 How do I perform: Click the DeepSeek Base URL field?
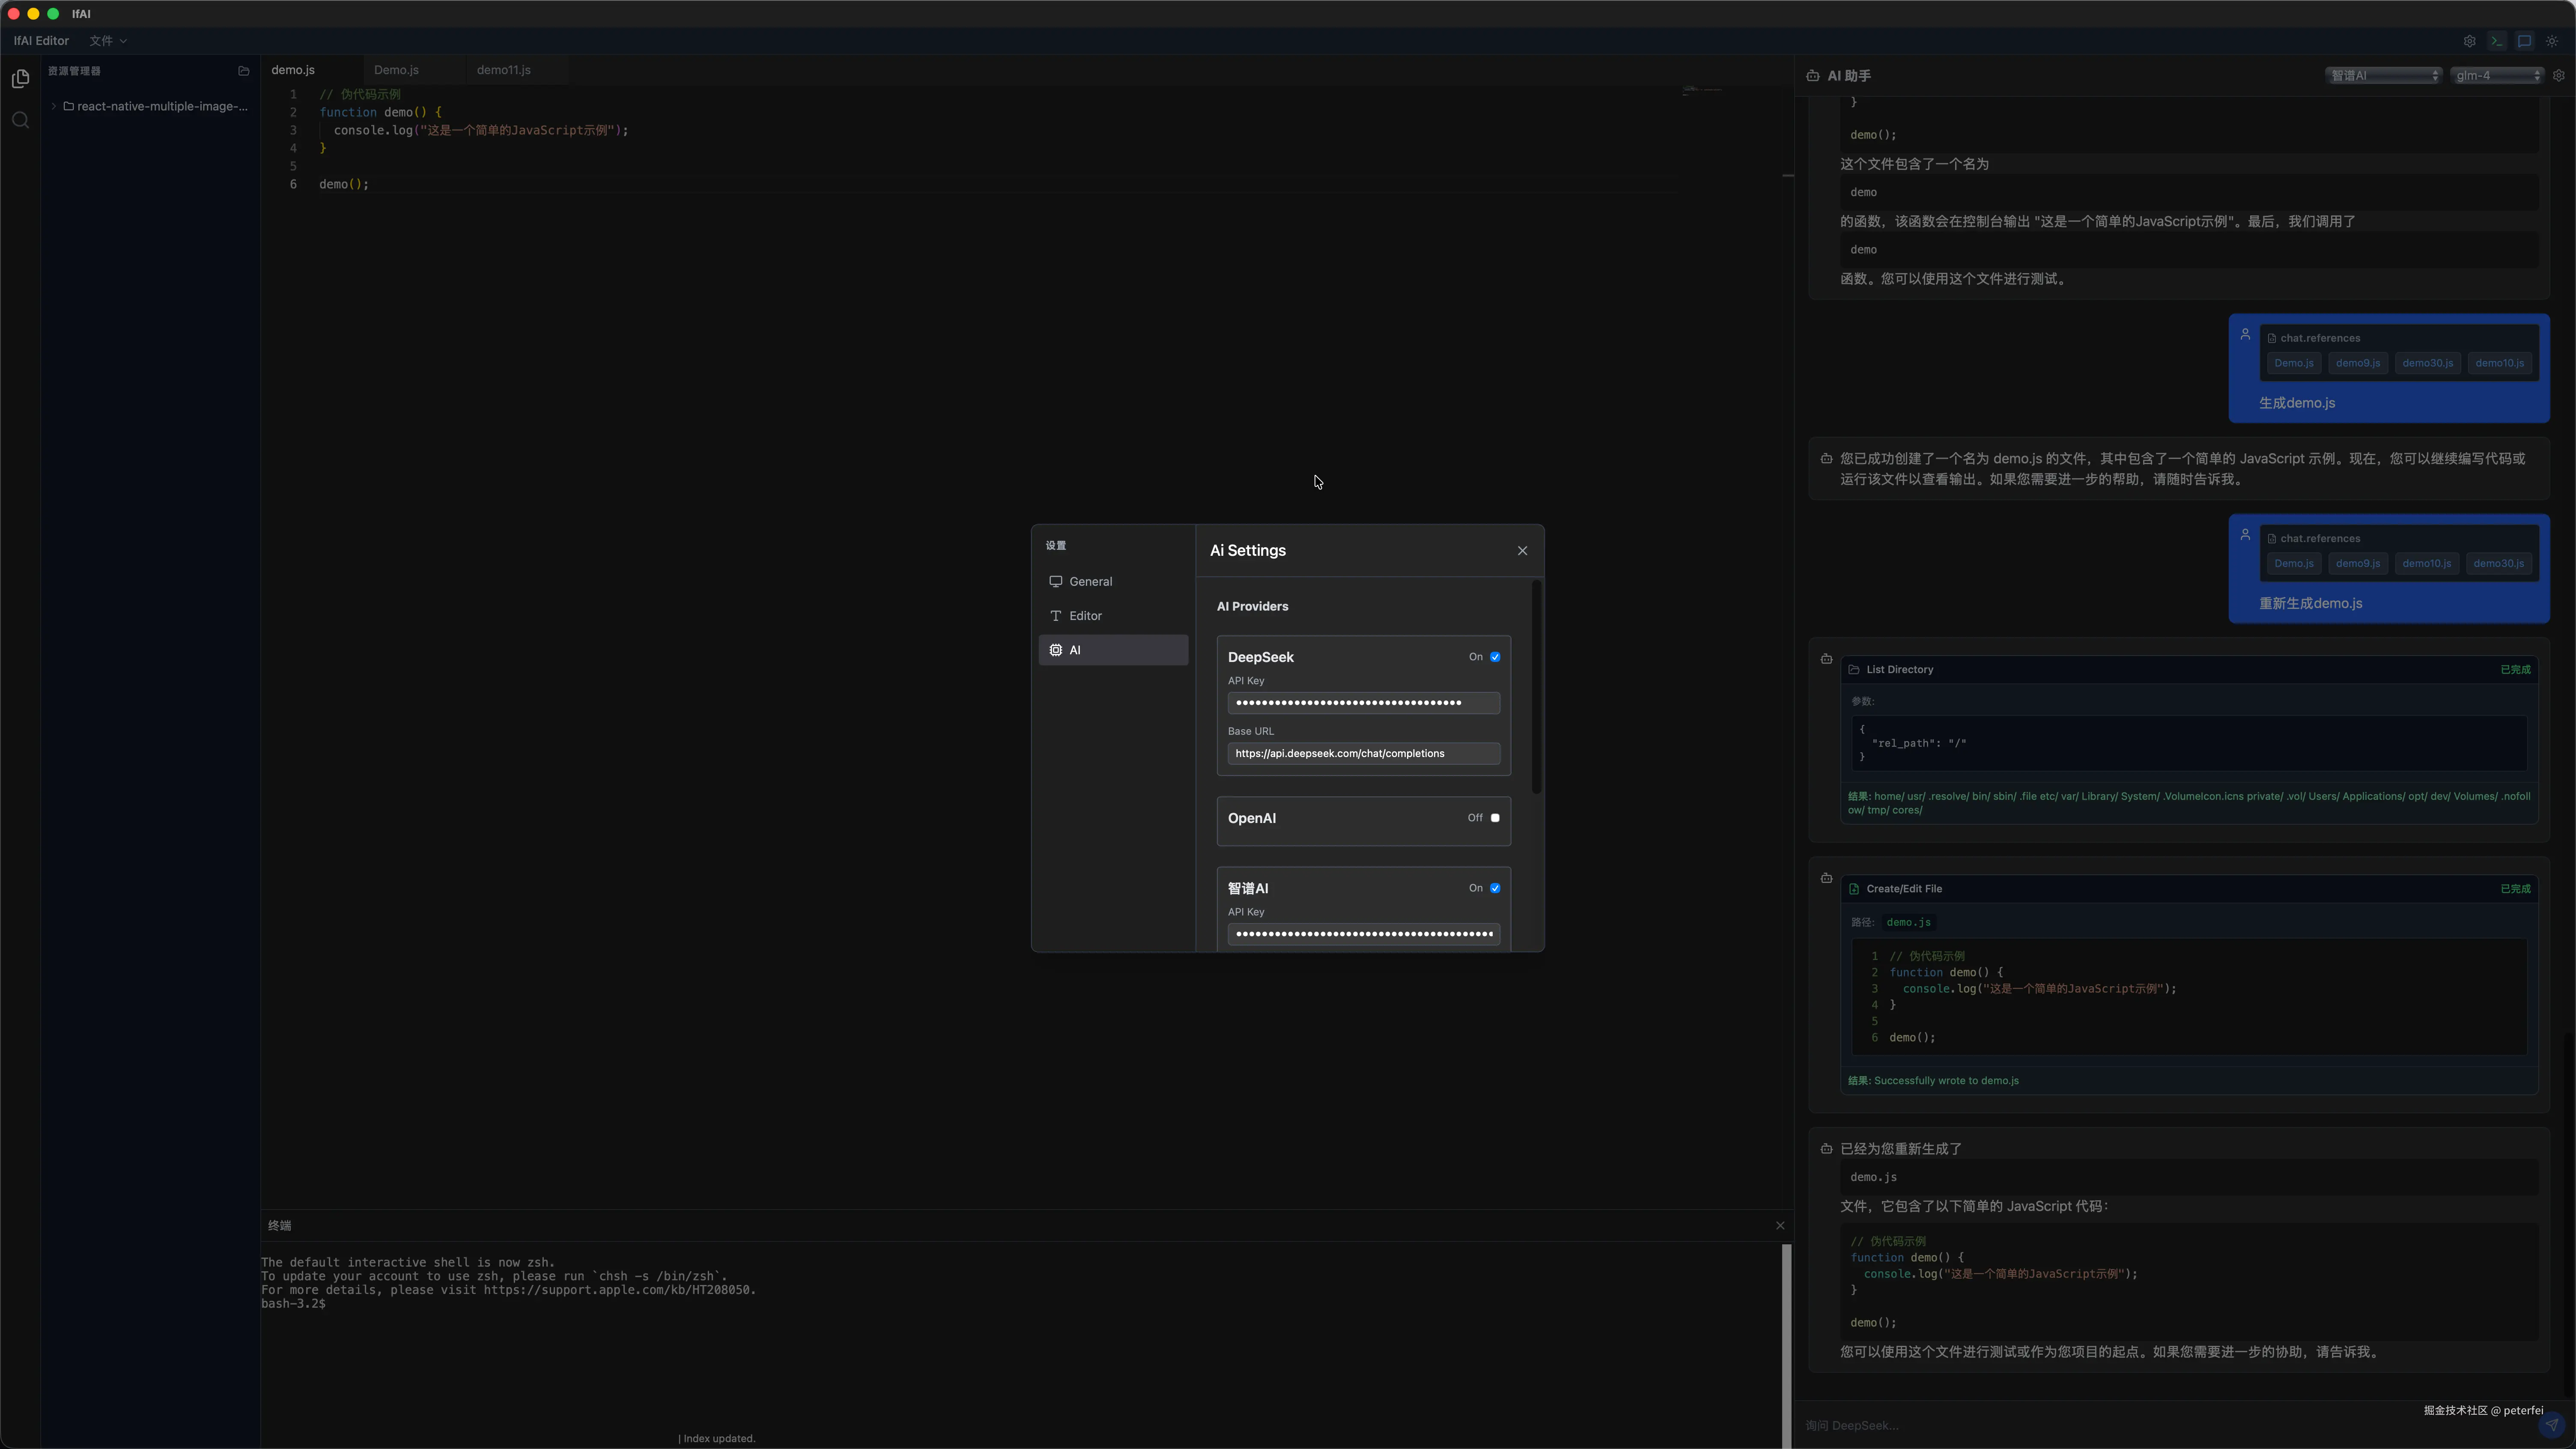pos(1363,754)
